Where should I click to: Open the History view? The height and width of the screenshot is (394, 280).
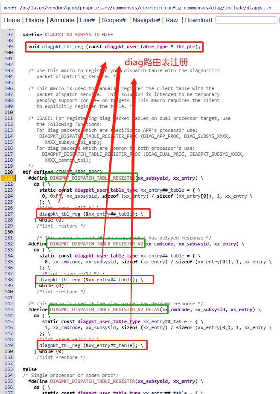tap(35, 20)
